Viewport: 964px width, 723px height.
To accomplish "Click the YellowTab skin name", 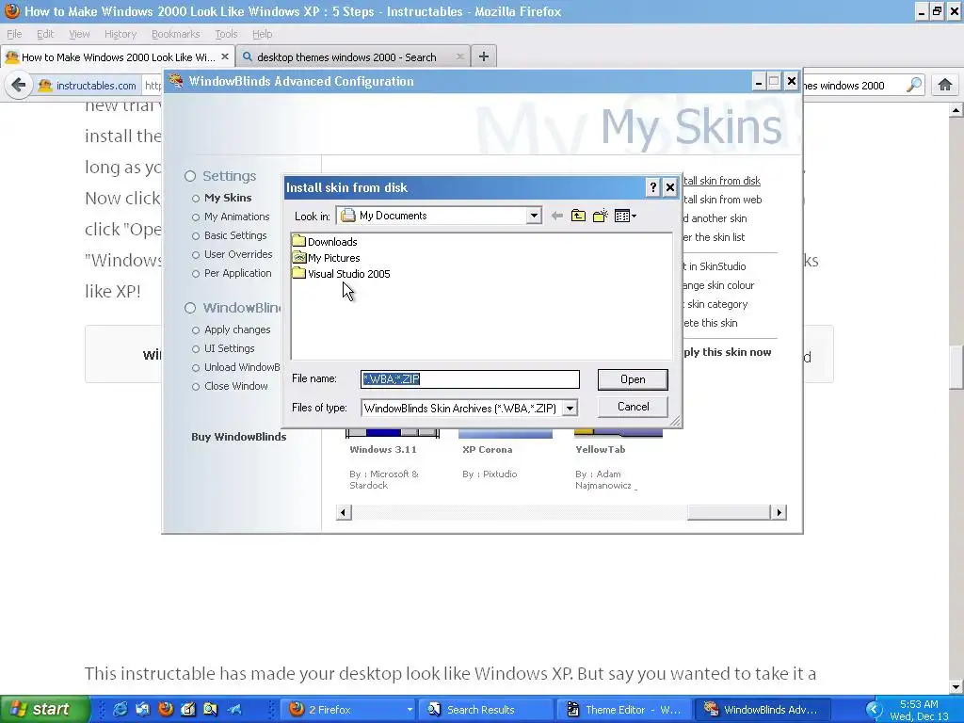I will pos(600,449).
